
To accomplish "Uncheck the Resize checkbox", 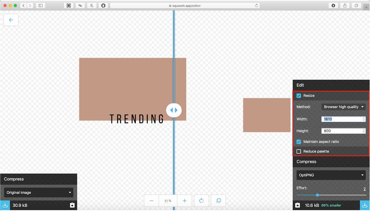I will click(299, 96).
